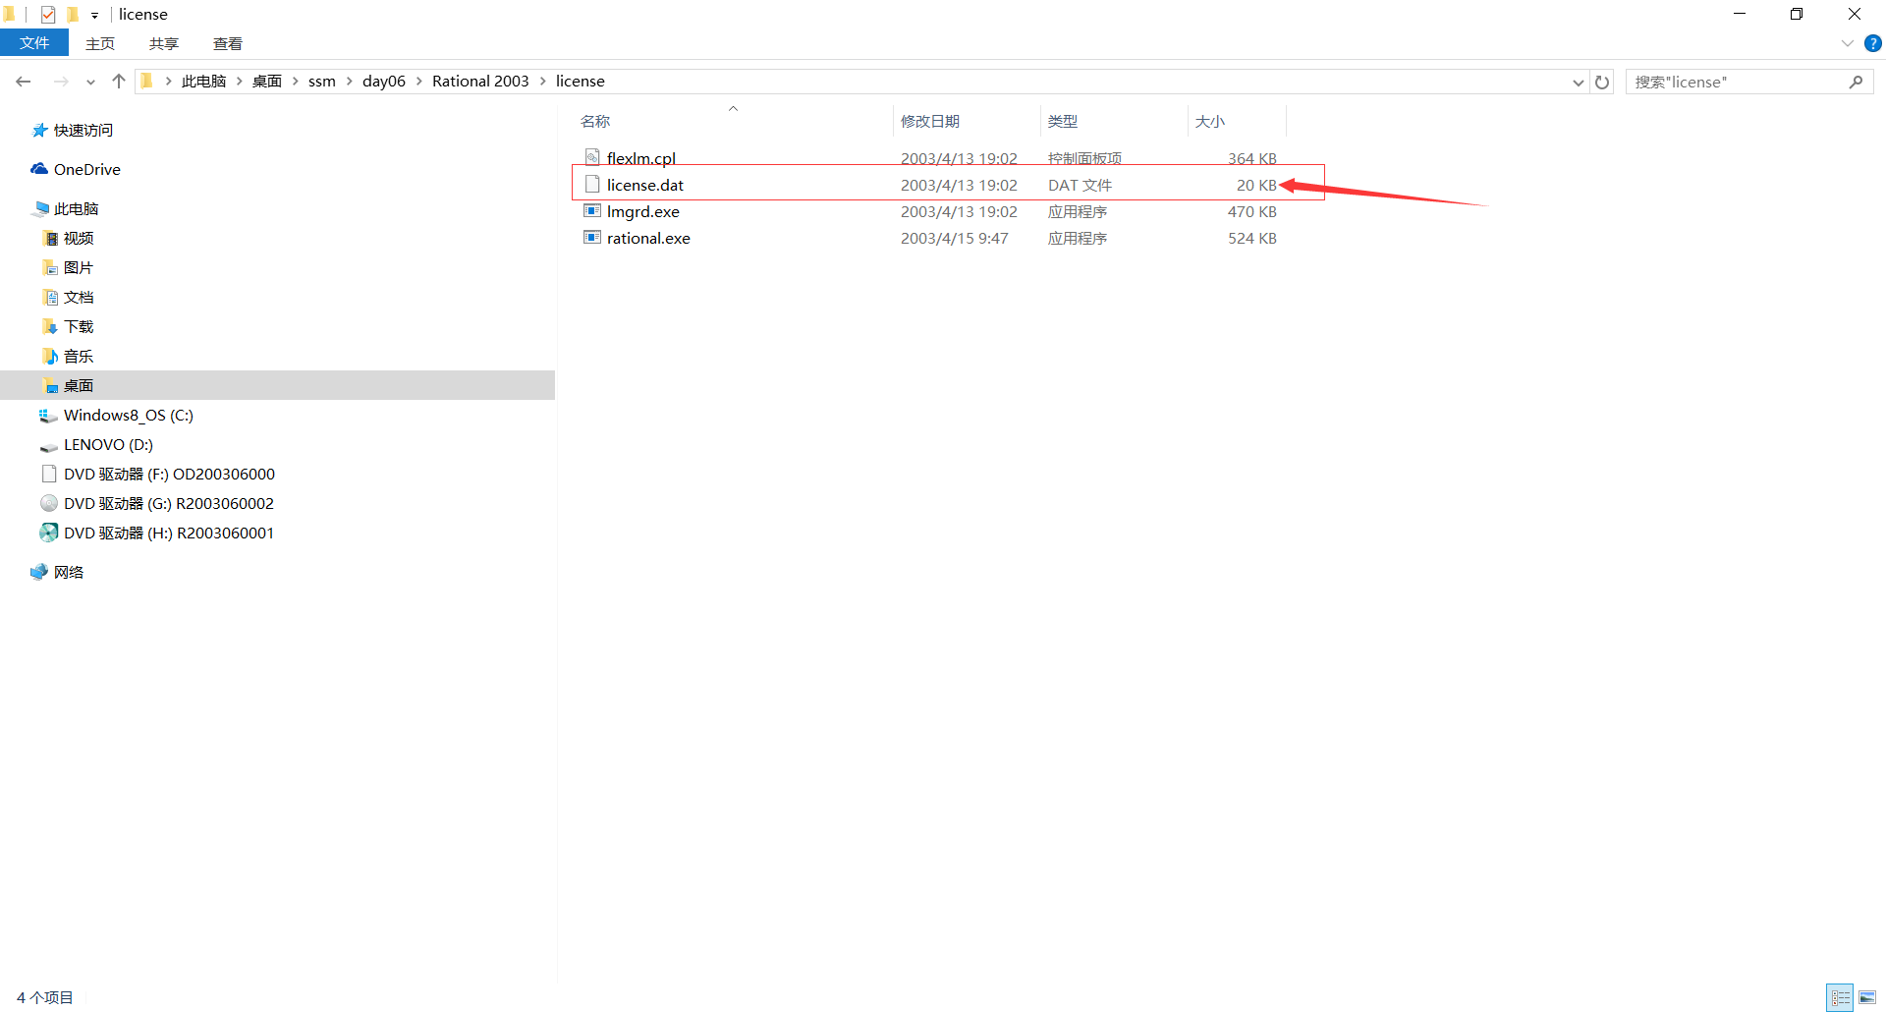
Task: Click the search magnifier icon
Action: 1856,83
